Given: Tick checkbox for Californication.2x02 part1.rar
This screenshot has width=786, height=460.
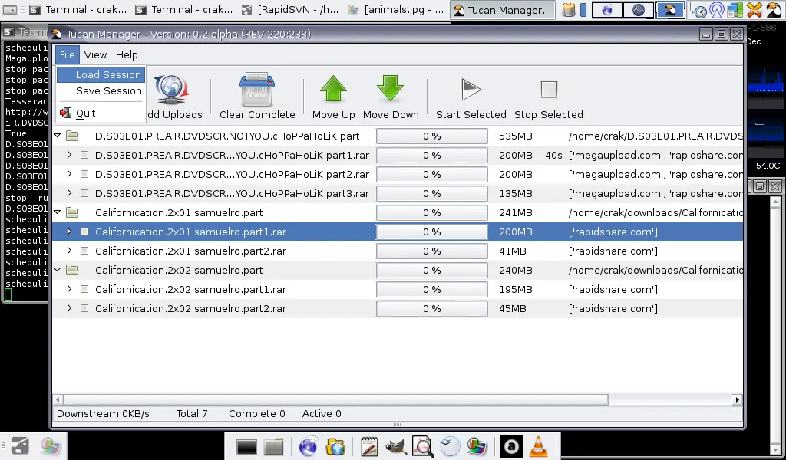Looking at the screenshot, I should click(x=84, y=289).
